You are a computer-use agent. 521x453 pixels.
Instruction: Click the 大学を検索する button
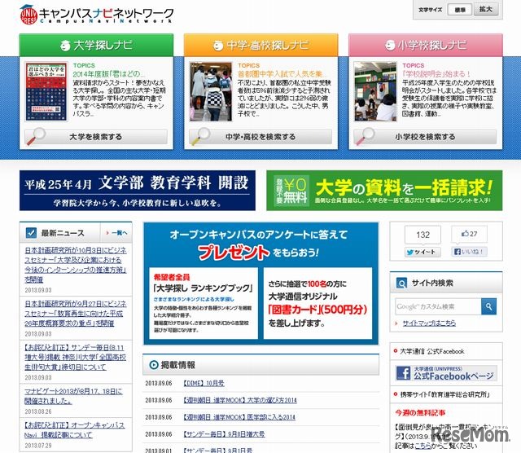tap(96, 137)
